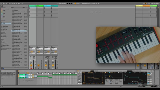160x90 pixels.
Task: Click the Stop button in transport
Action: tap(69, 3)
